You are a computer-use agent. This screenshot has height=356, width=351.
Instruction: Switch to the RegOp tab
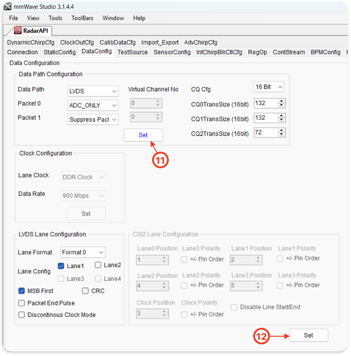coord(257,52)
